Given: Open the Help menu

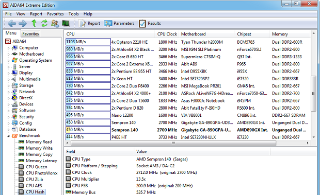Looking at the screenshot, I should click(x=88, y=14).
